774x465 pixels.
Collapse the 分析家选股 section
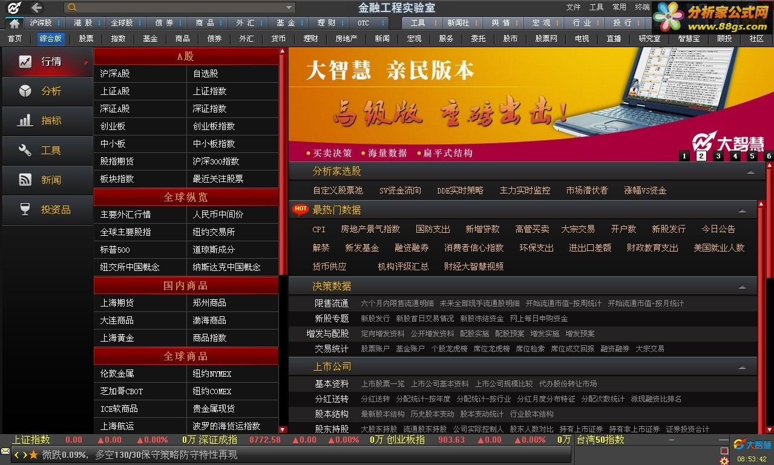click(750, 172)
